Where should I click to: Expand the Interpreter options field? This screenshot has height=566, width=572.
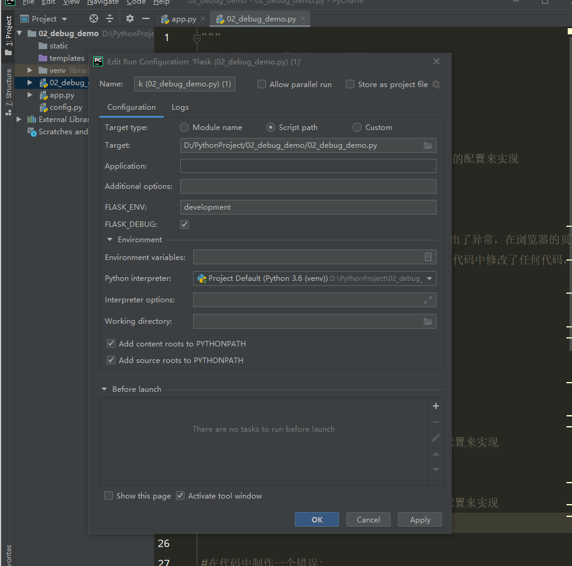coord(428,300)
